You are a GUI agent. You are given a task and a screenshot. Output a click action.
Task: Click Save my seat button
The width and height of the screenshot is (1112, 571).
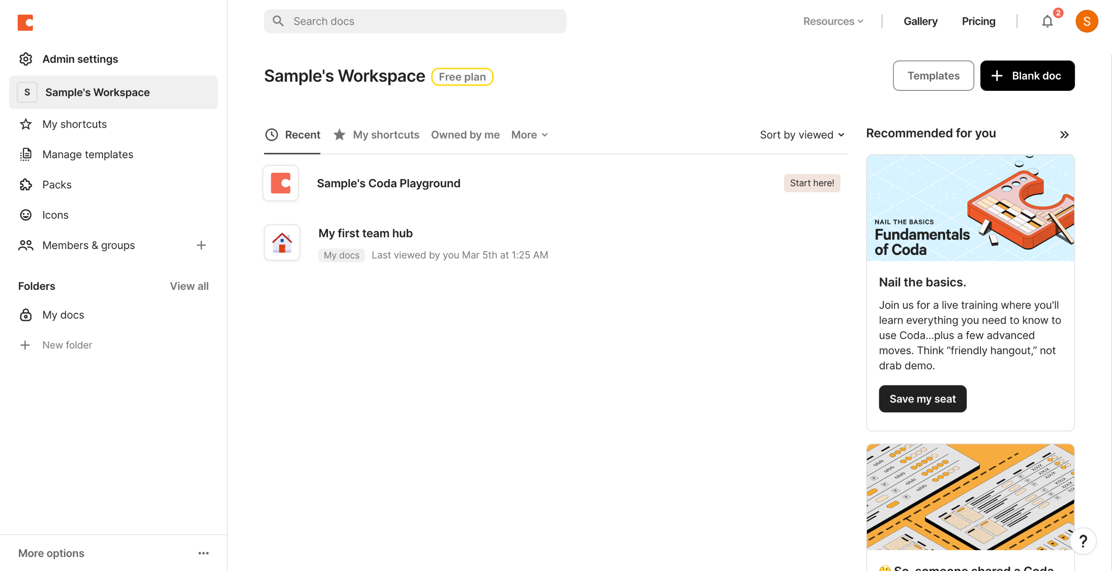tap(922, 399)
